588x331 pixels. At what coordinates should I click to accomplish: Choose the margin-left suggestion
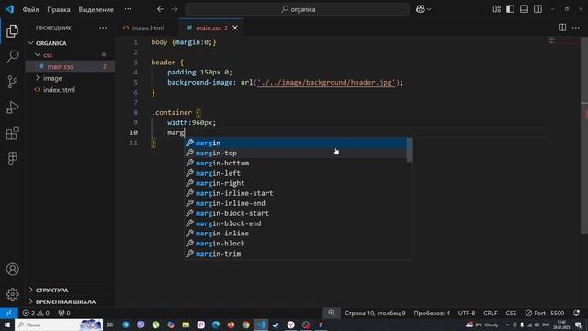pos(296,173)
